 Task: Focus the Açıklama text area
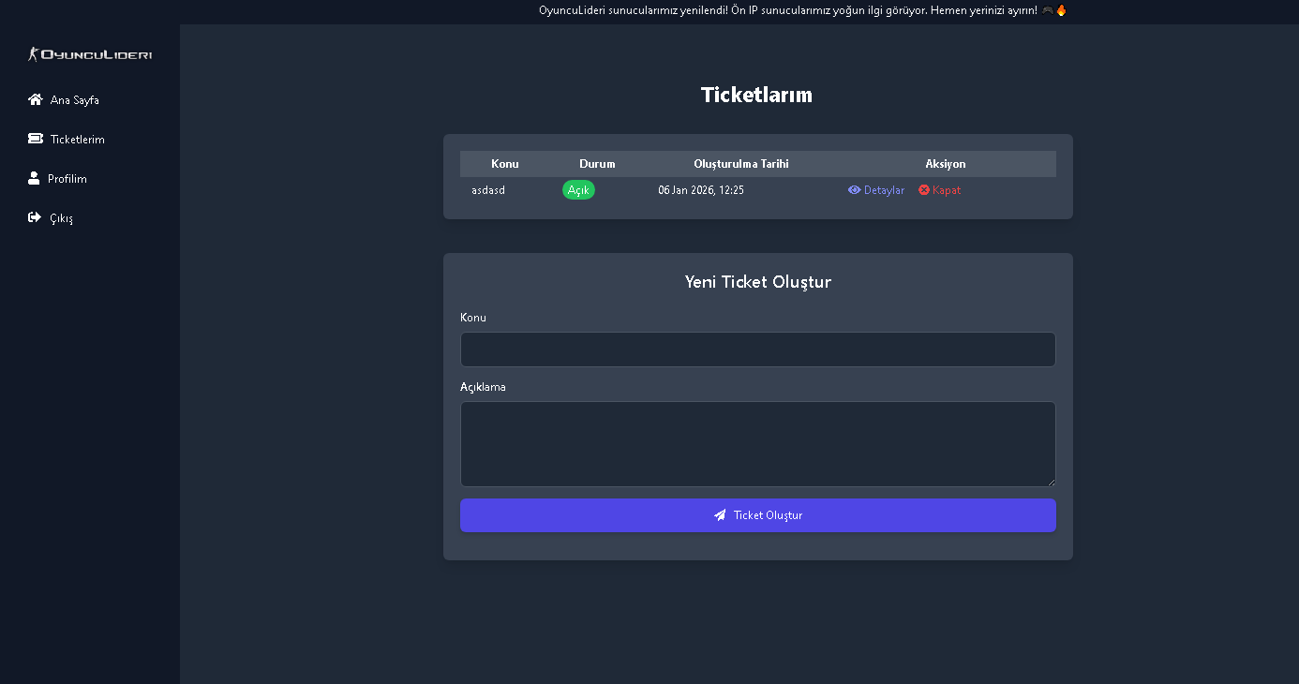pyautogui.click(x=758, y=444)
